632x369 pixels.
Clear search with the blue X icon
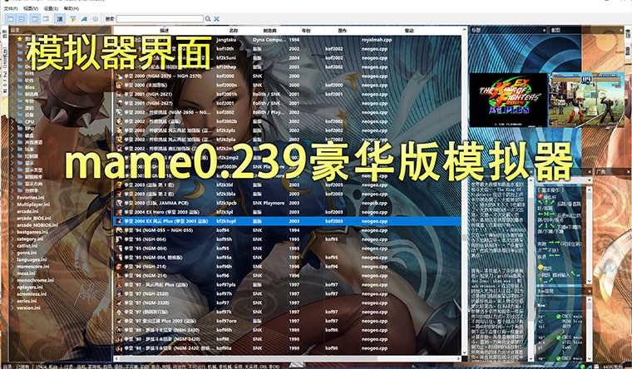(216, 19)
